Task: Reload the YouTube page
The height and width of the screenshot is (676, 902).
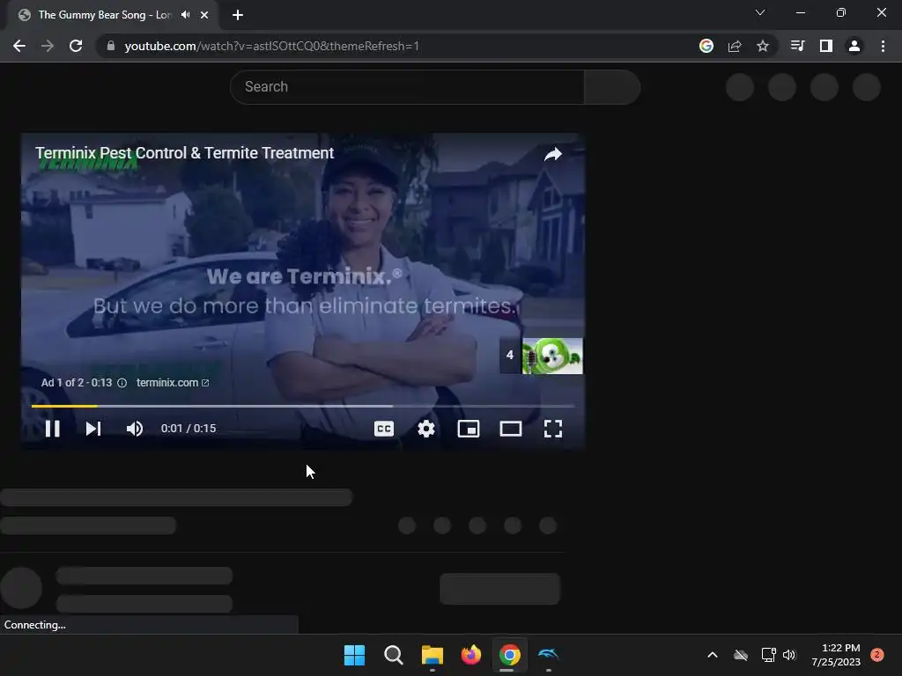Action: pos(76,46)
